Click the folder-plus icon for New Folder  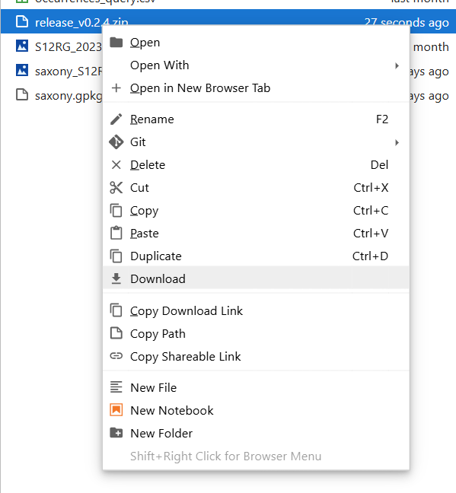point(116,433)
